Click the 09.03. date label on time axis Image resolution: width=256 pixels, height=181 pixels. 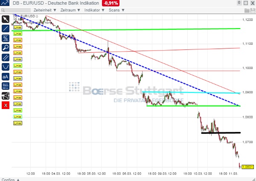point(162,174)
